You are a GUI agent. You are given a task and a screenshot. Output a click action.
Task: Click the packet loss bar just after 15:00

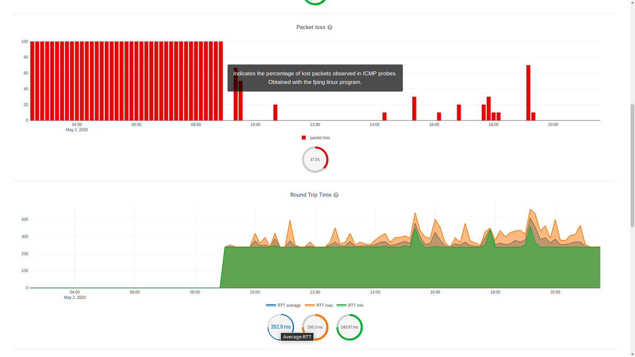pyautogui.click(x=414, y=108)
